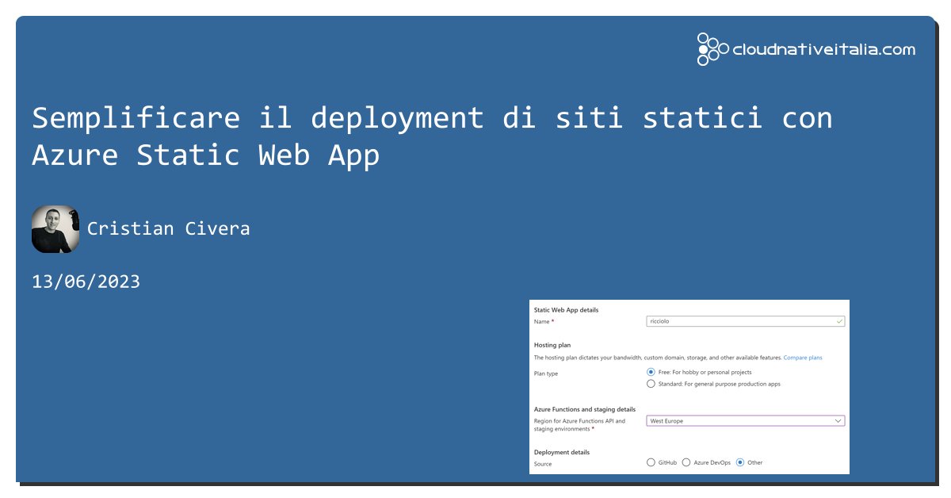Click the Static Web App details heading
Viewport: 951px width, 498px height.
[x=567, y=309]
